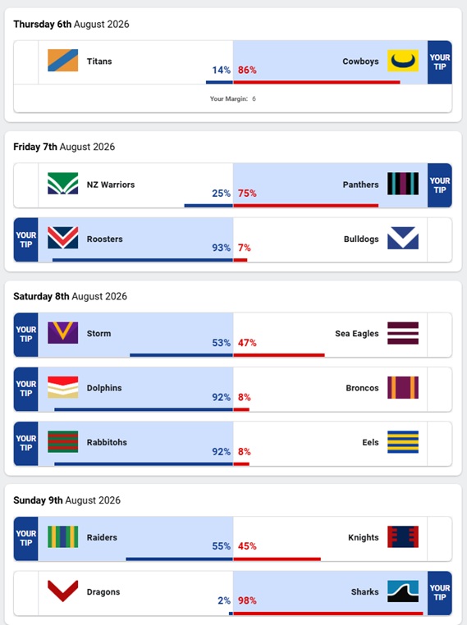Click the Your Margin value field
Image resolution: width=467 pixels, height=625 pixels.
pyautogui.click(x=254, y=98)
